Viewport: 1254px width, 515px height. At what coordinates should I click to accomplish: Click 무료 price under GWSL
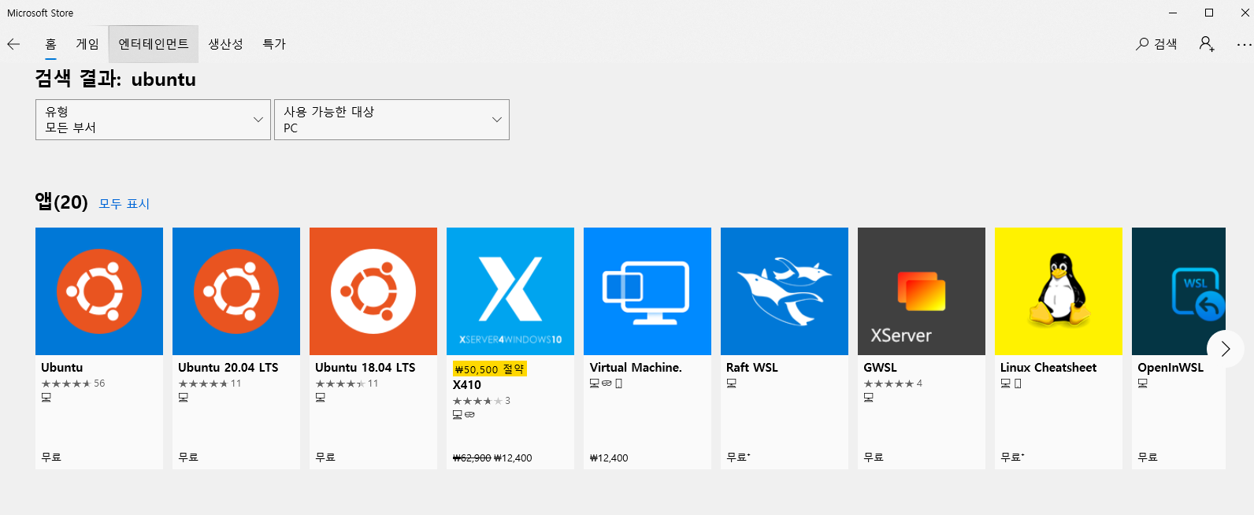coord(874,458)
